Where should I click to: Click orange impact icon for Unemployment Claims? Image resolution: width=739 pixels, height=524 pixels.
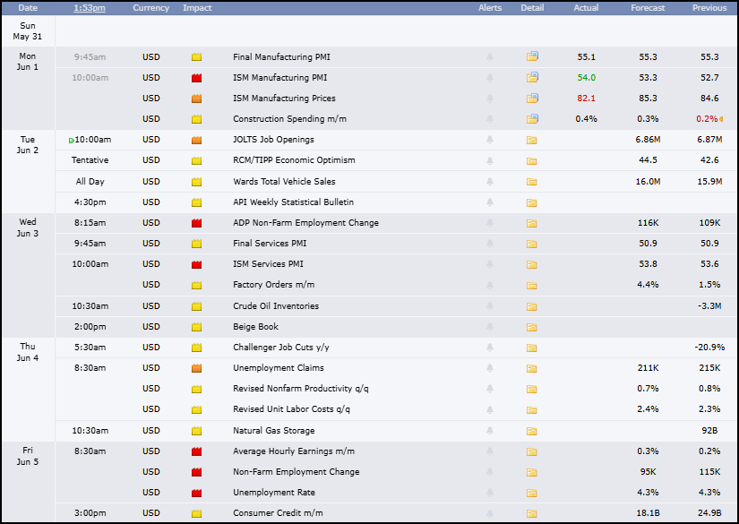coord(196,368)
